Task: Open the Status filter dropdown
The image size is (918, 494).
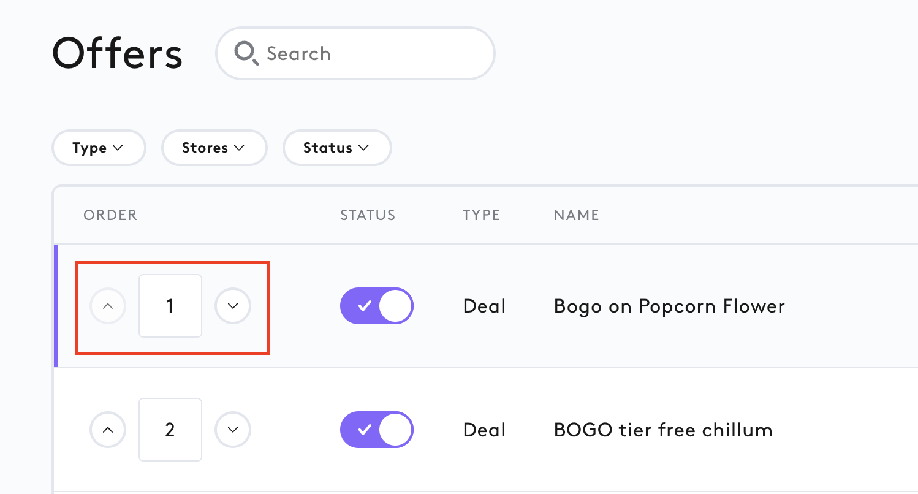Action: pos(336,148)
